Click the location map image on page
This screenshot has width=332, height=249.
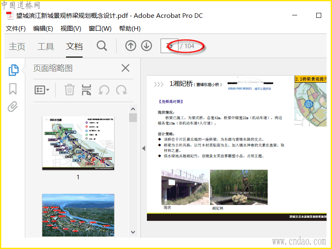[x=310, y=104]
